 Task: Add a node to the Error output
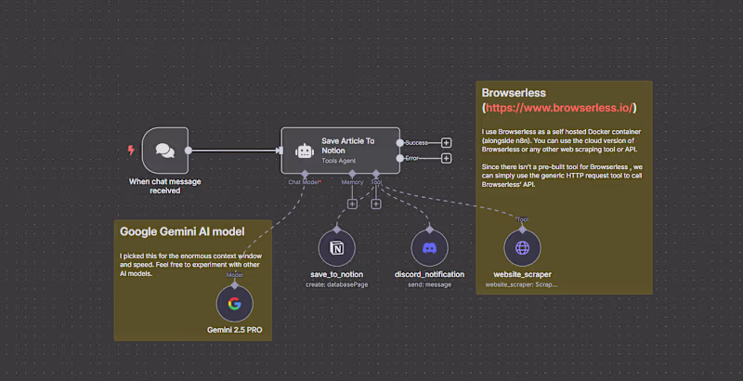click(x=446, y=158)
